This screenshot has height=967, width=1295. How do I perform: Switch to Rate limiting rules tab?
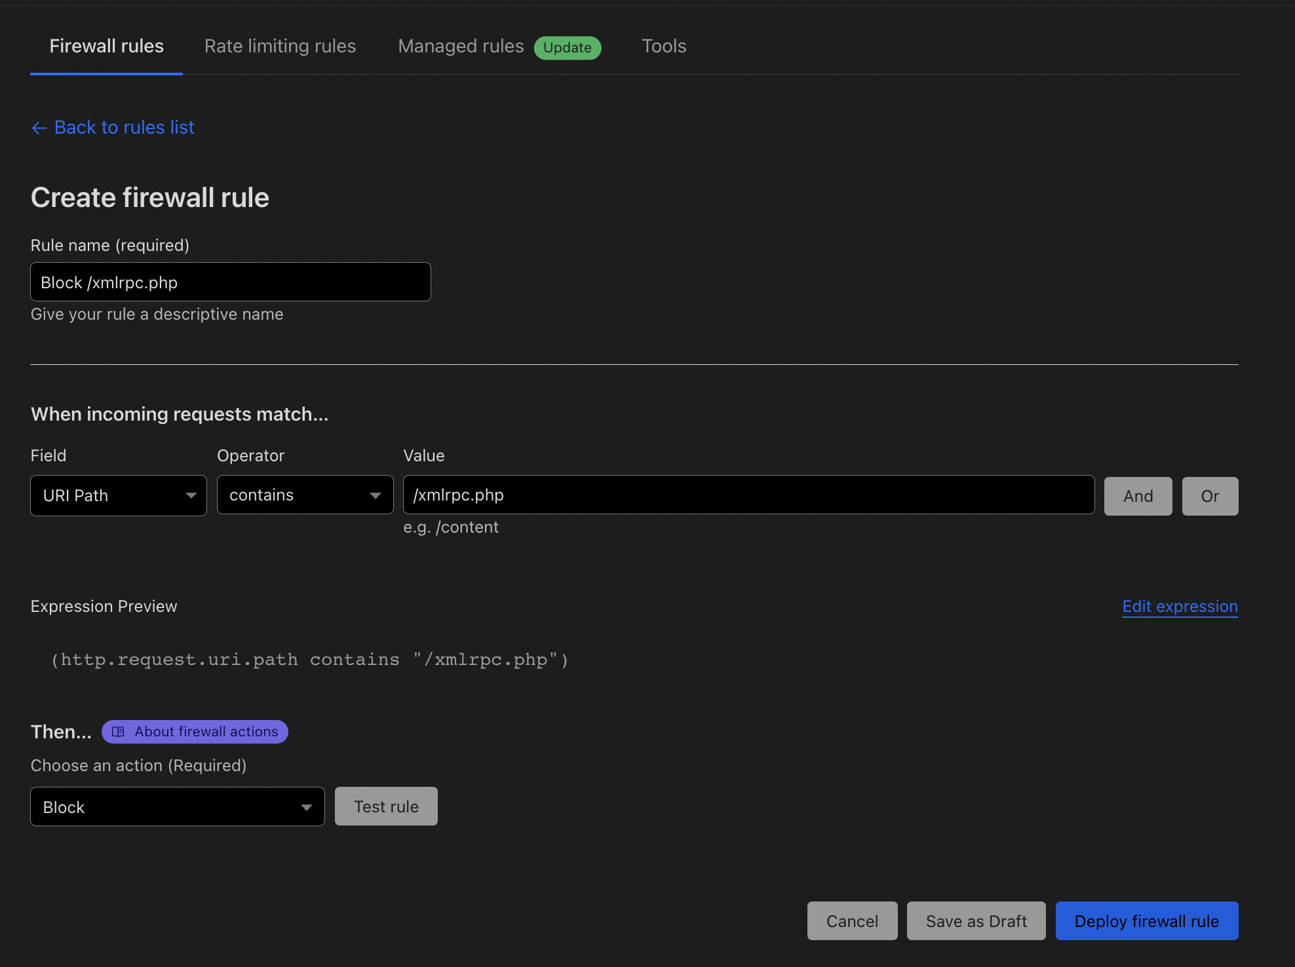click(x=280, y=47)
